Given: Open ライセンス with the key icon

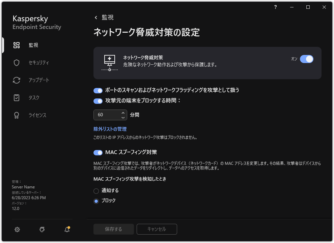Looking at the screenshot, I should (x=16, y=115).
